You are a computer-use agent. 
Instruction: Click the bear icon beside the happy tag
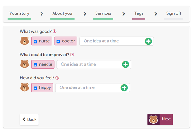click(x=25, y=87)
